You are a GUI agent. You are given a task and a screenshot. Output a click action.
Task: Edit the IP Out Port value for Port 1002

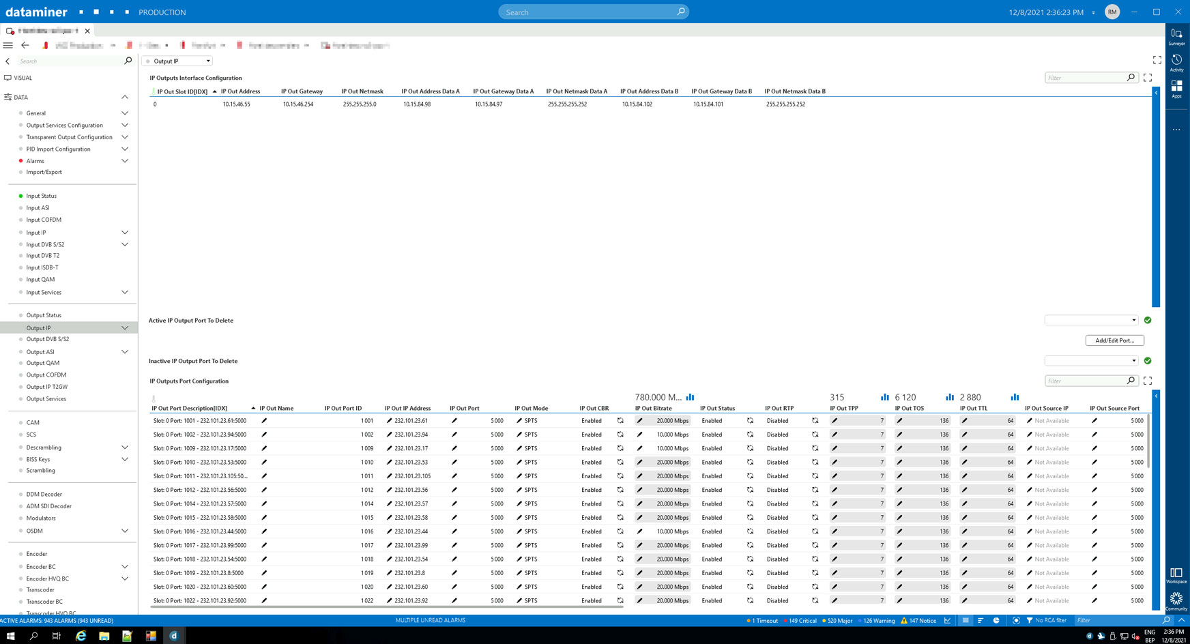point(454,435)
